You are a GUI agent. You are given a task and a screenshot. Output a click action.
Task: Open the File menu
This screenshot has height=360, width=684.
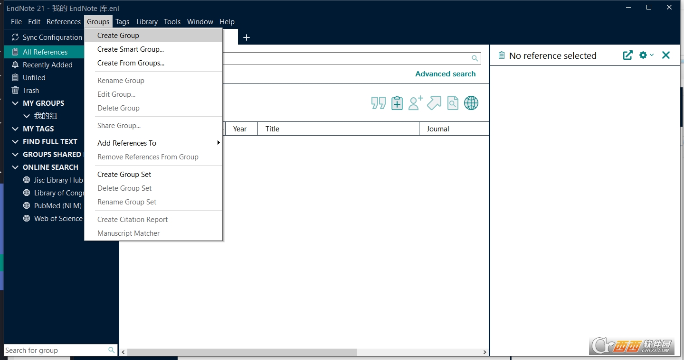point(16,22)
